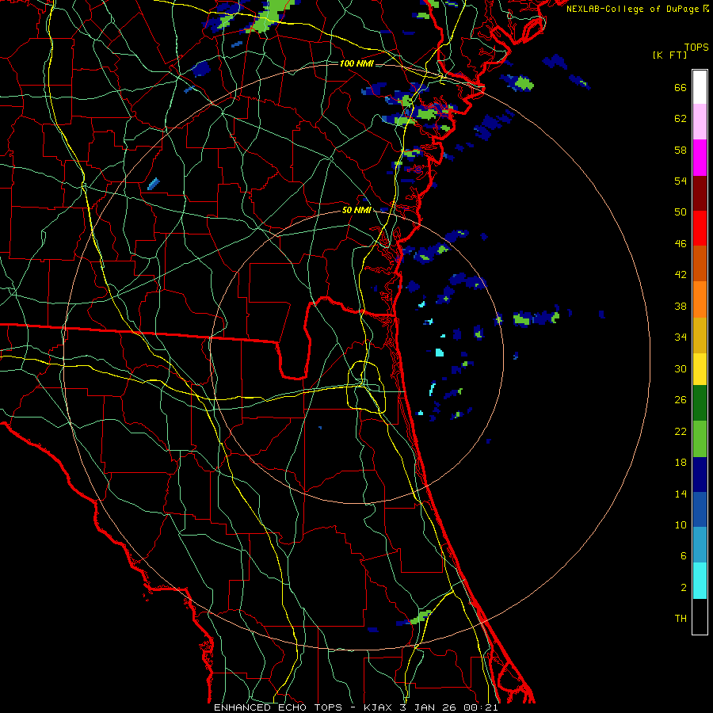This screenshot has width=713, height=713.
Task: Click the 'TH' legend label
Action: 681,619
